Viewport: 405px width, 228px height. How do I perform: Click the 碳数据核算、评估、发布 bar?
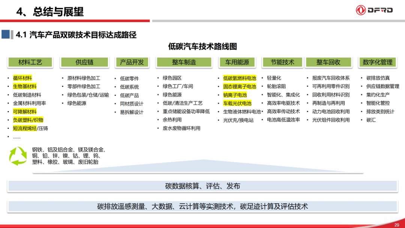coord(202,186)
